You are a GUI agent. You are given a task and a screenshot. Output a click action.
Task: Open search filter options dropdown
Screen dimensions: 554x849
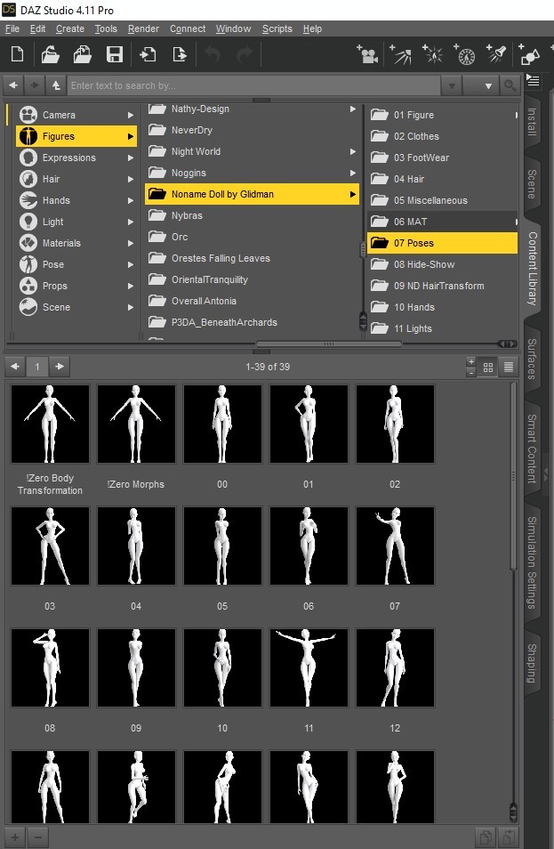click(481, 85)
